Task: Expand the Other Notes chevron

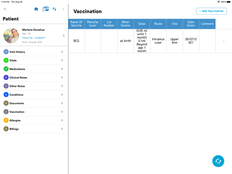Action: (62, 86)
